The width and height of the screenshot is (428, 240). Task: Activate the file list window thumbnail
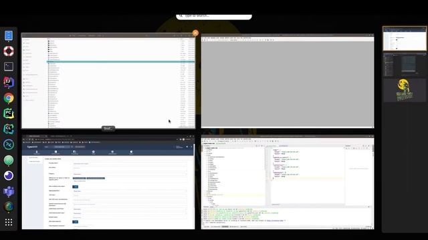(108, 81)
